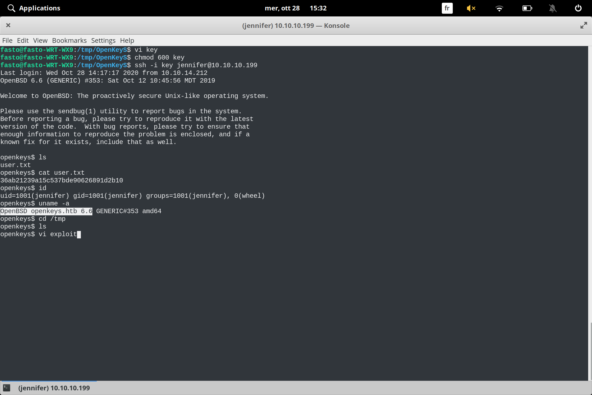Image resolution: width=592 pixels, height=395 pixels.
Task: Unmute audio via the crossed speaker icon
Action: [471, 8]
